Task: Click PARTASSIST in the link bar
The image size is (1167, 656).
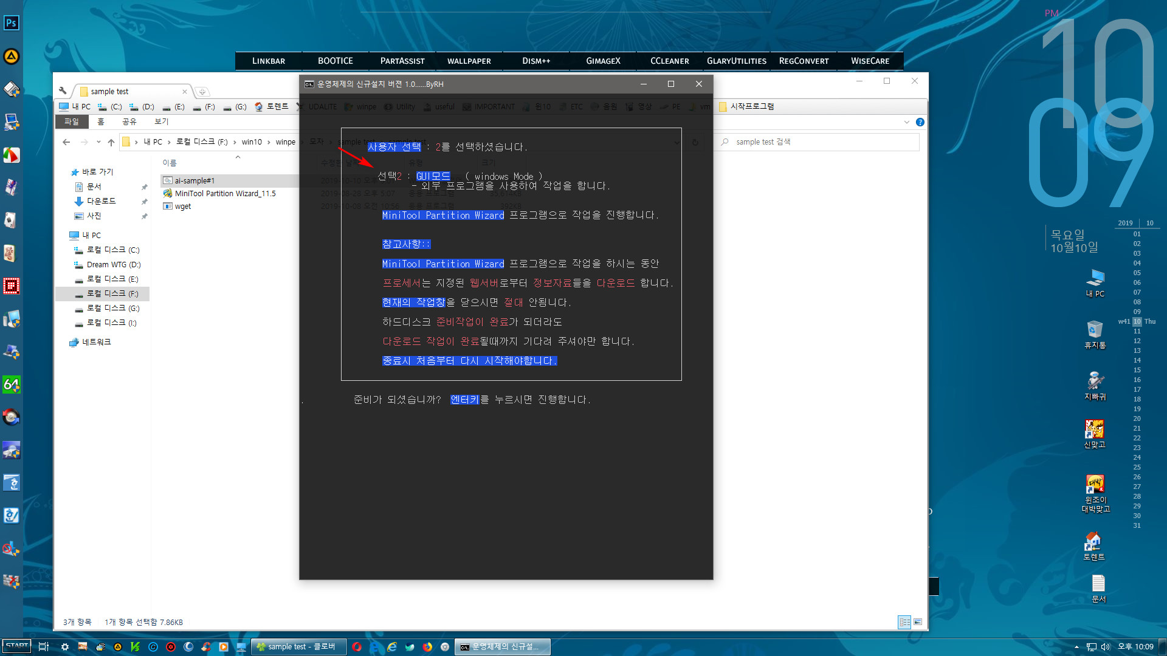Action: [x=402, y=61]
